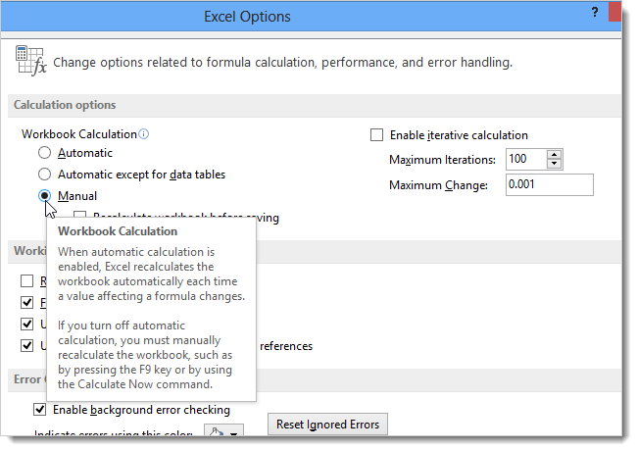The width and height of the screenshot is (637, 451).
Task: Choose Automatic except for data tables
Action: pyautogui.click(x=44, y=175)
